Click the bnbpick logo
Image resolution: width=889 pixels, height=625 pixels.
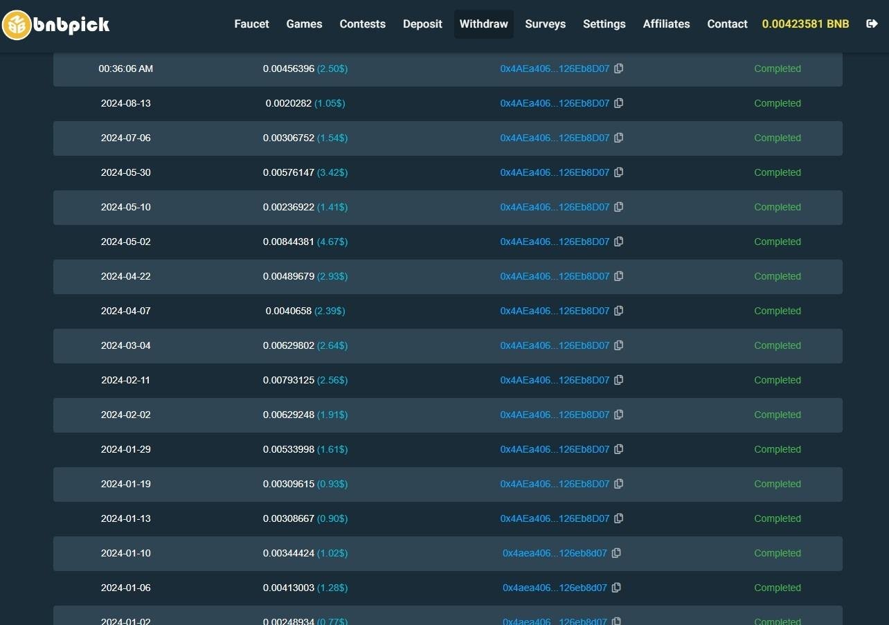56,26
